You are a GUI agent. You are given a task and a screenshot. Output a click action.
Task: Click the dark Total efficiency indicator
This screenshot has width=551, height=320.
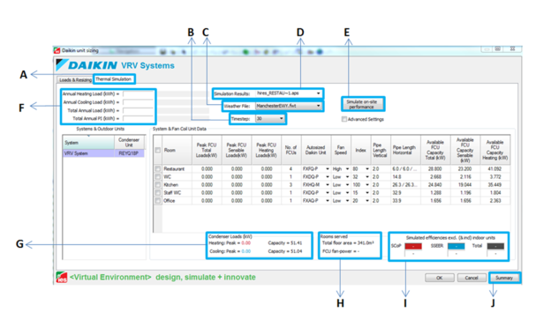point(495,246)
